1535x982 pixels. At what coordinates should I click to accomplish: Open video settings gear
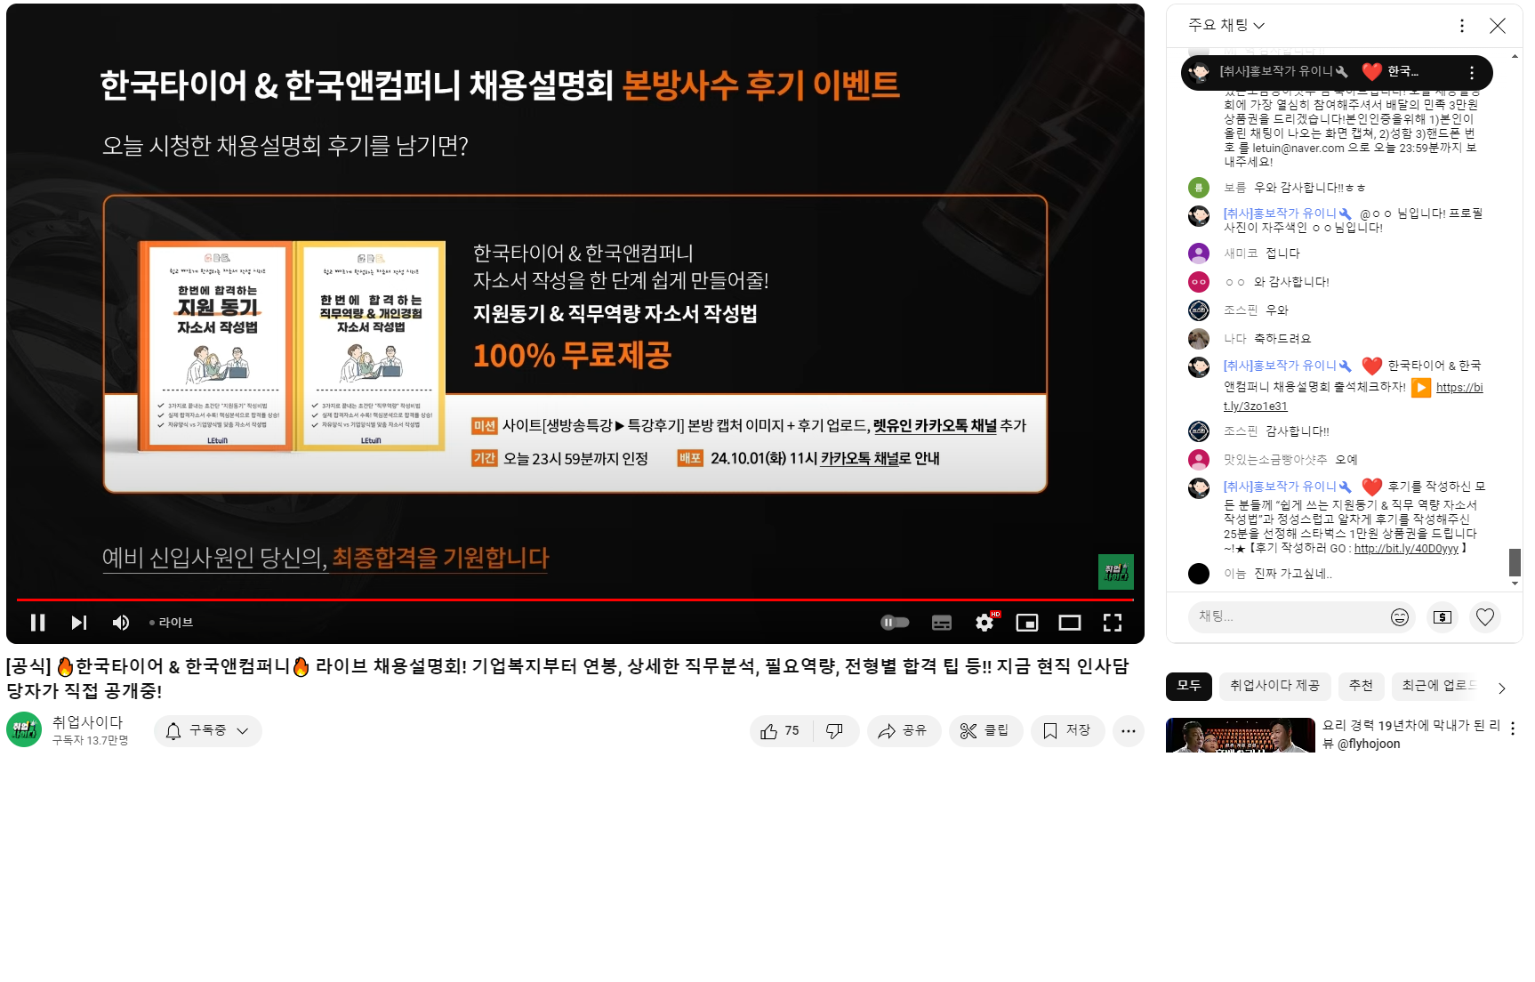point(984,623)
